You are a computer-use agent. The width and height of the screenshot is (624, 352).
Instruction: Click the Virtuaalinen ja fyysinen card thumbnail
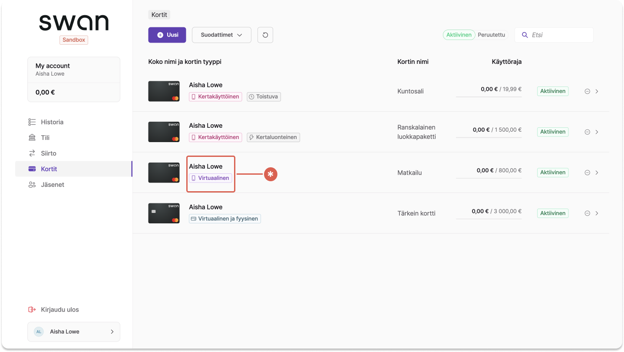(164, 213)
